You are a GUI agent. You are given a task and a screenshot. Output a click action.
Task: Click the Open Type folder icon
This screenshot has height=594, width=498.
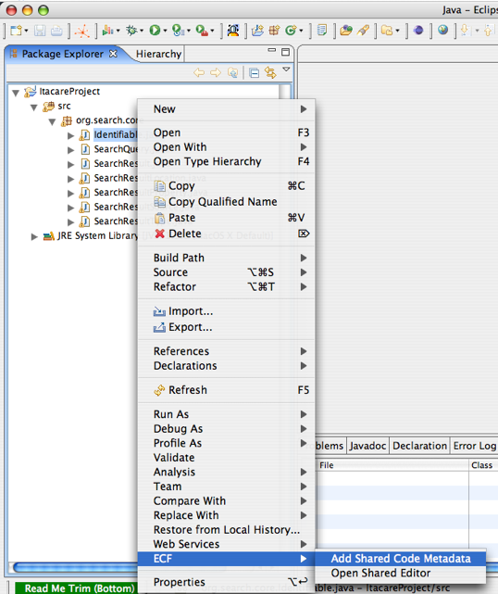tap(346, 31)
